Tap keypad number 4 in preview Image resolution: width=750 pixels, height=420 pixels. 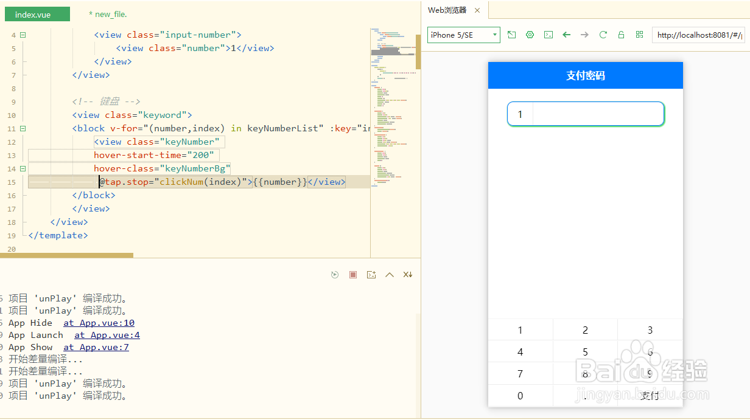click(520, 352)
